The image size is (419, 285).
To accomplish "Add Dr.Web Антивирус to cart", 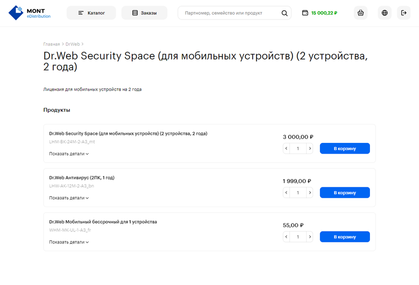I will [x=345, y=193].
